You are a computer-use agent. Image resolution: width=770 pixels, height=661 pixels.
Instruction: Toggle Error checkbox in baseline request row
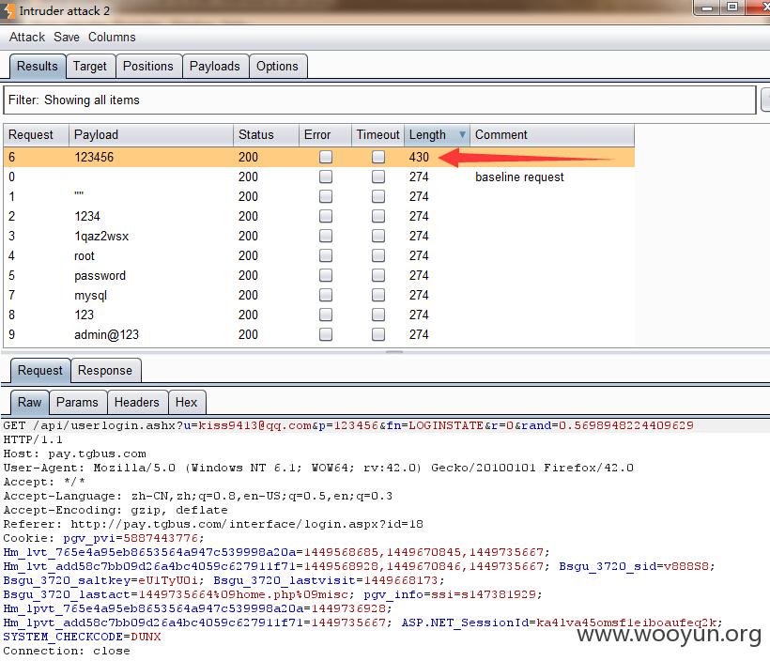[x=326, y=177]
